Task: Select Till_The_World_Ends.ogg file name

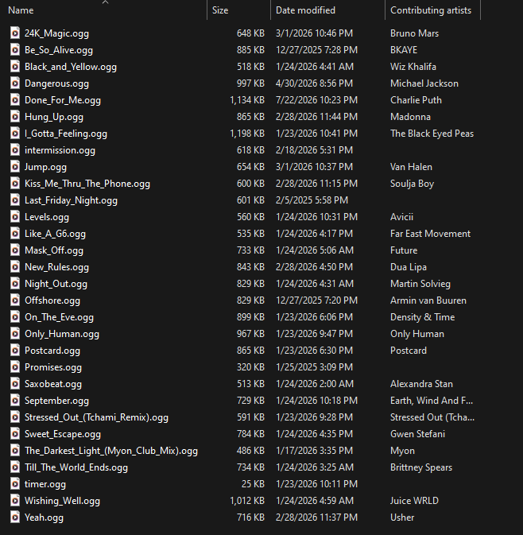Action: click(x=76, y=467)
